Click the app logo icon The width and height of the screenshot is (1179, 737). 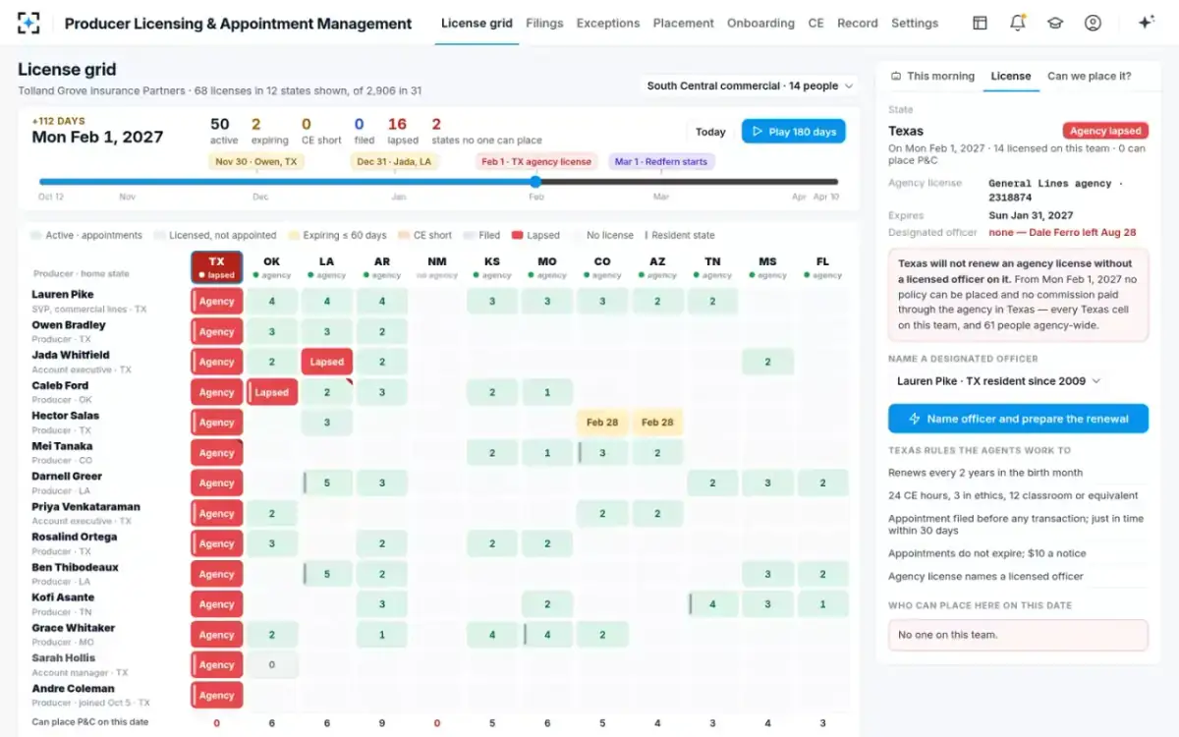(28, 23)
